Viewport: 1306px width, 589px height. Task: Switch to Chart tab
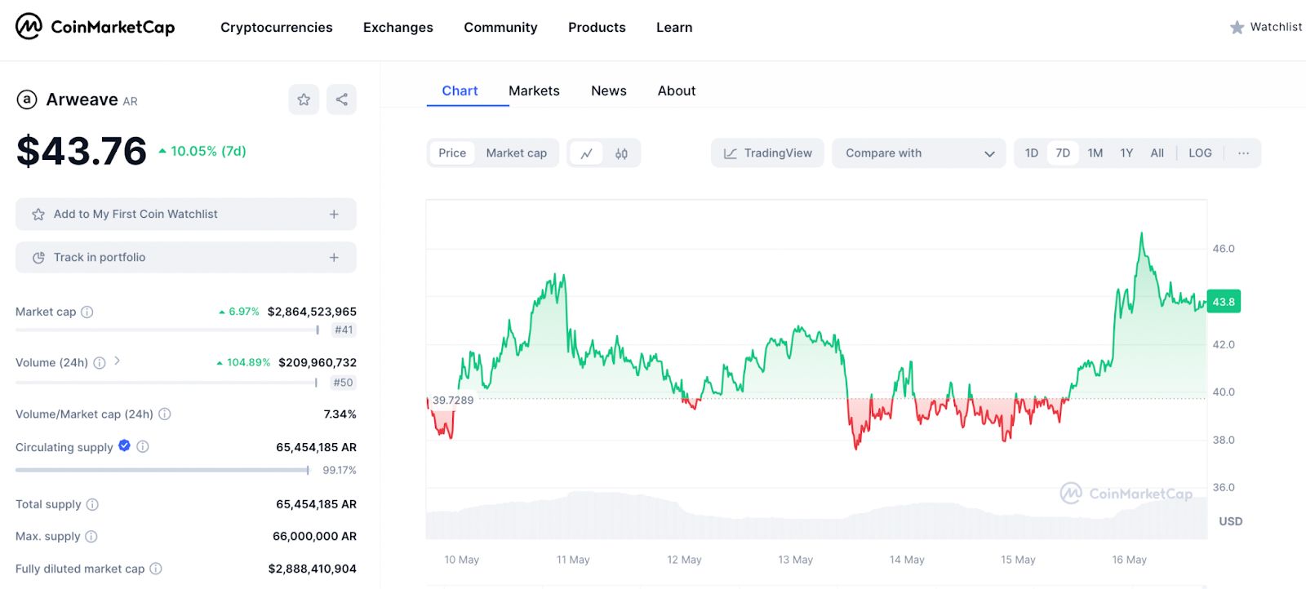(460, 91)
